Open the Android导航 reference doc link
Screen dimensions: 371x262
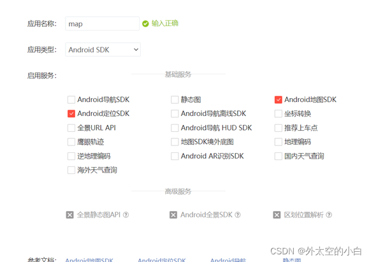tap(228, 259)
